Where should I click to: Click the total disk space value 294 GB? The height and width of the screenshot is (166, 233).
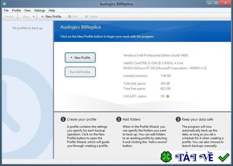165,83
